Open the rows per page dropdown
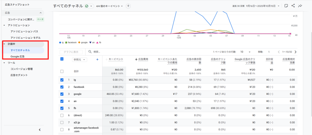This screenshot has width=312, height=135. click(x=246, y=52)
